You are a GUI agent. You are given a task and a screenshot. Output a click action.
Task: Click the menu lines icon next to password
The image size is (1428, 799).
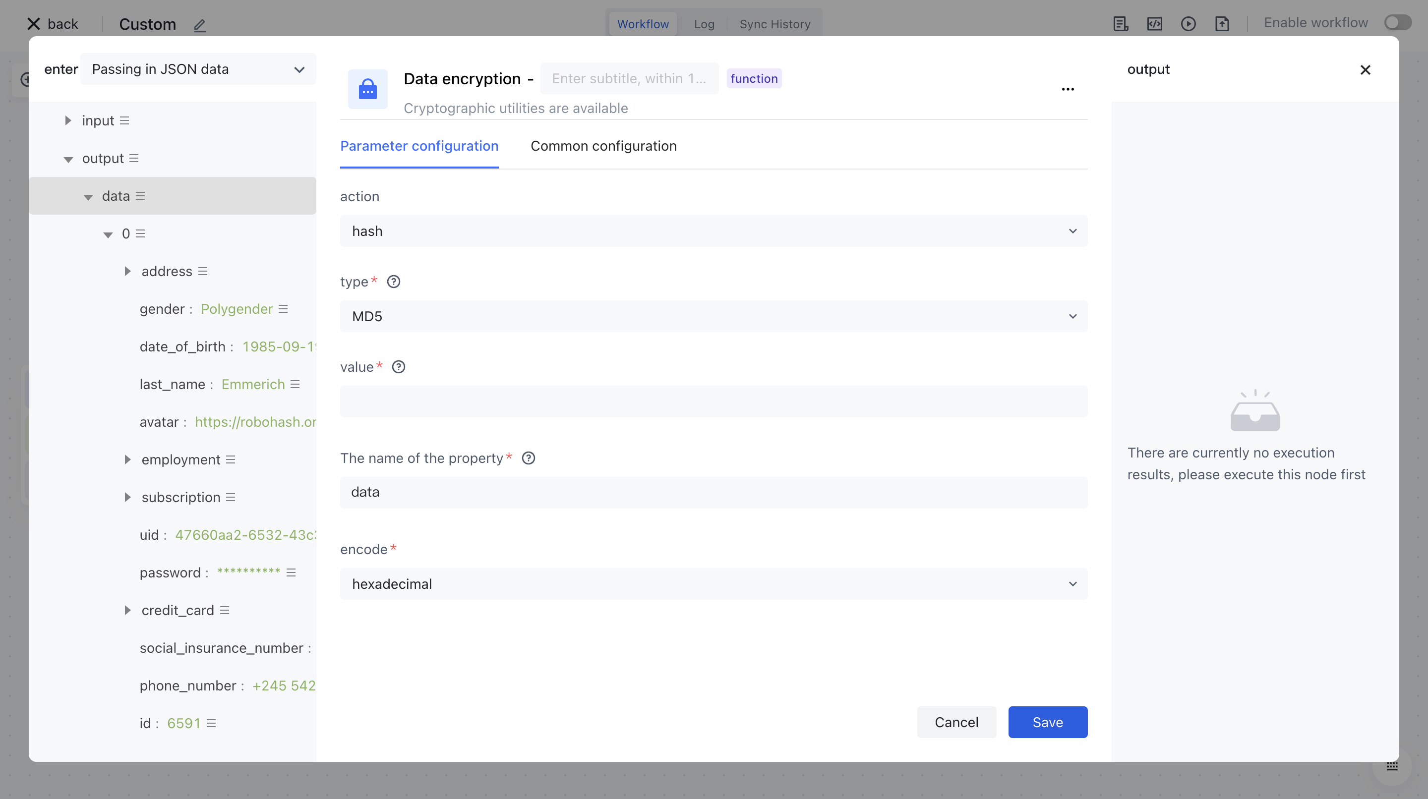(291, 572)
